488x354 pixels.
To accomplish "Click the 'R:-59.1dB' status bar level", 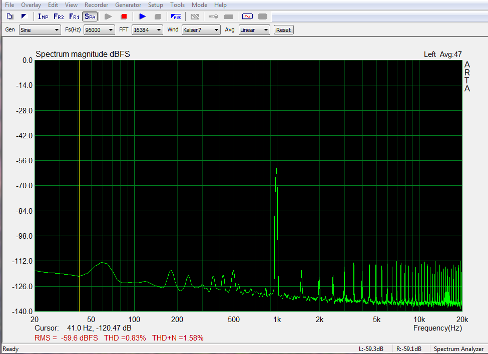I will pyautogui.click(x=408, y=349).
